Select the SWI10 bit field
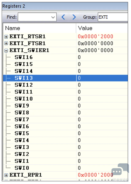The image size is (131, 184). click(24, 99)
